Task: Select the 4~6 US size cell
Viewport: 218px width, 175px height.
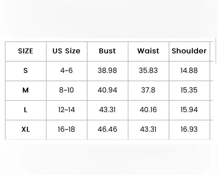Action: [x=67, y=70]
